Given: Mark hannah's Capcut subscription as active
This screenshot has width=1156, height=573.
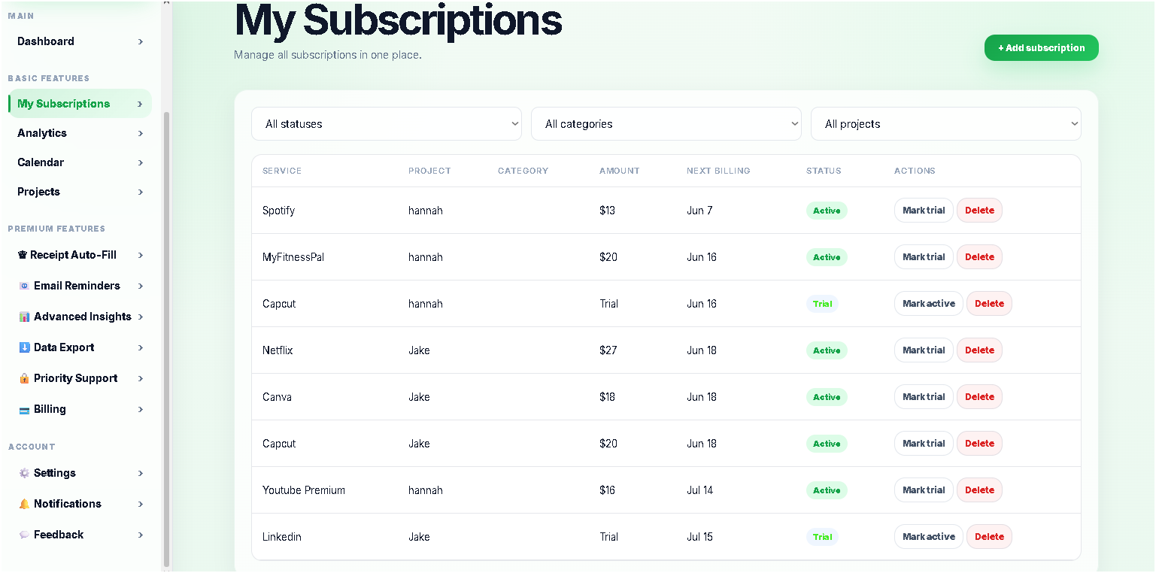Looking at the screenshot, I should click(928, 304).
